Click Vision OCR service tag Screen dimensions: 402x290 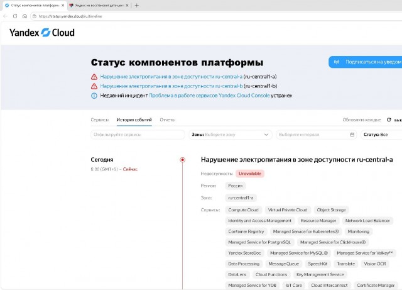[x=375, y=264]
